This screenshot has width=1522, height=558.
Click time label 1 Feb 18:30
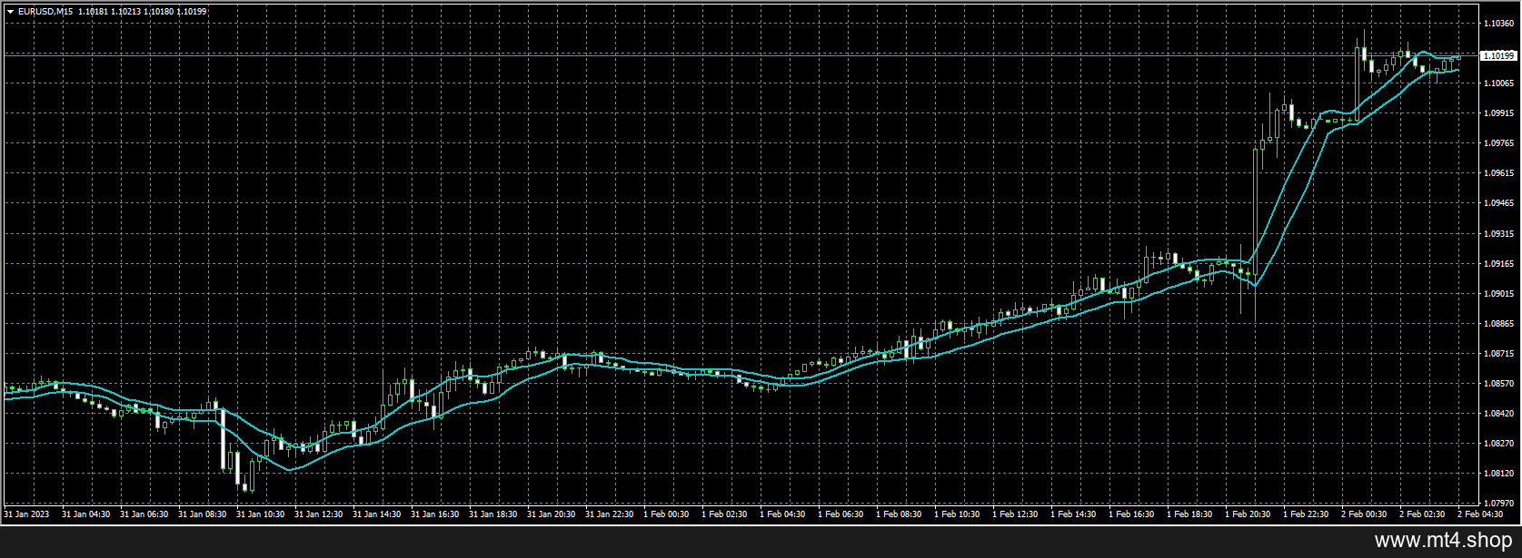point(1189,514)
